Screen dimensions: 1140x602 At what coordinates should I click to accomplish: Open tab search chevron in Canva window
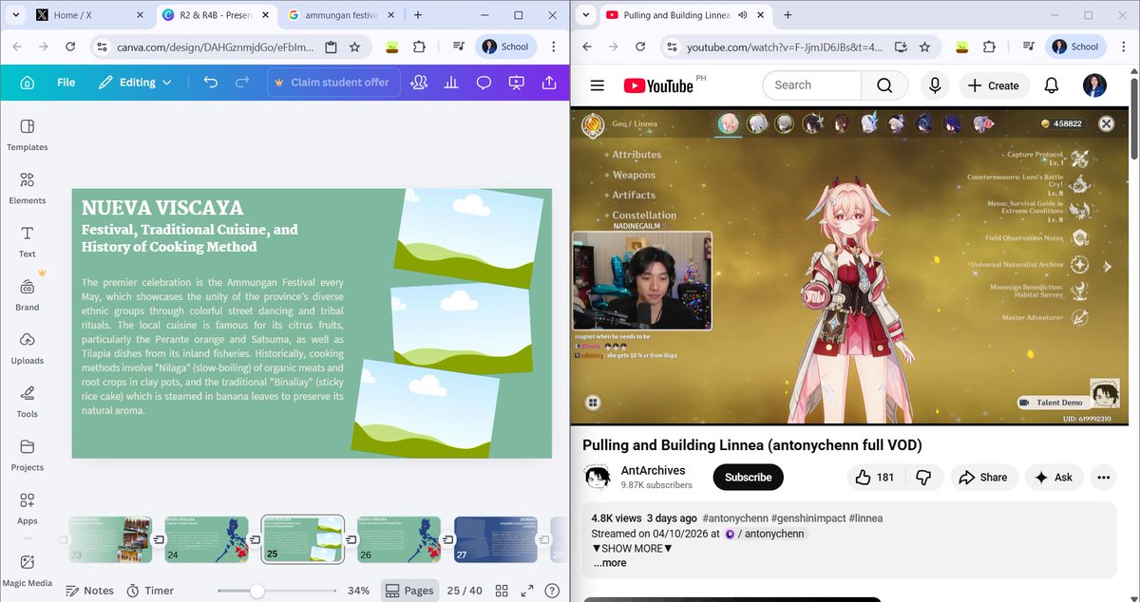click(16, 15)
